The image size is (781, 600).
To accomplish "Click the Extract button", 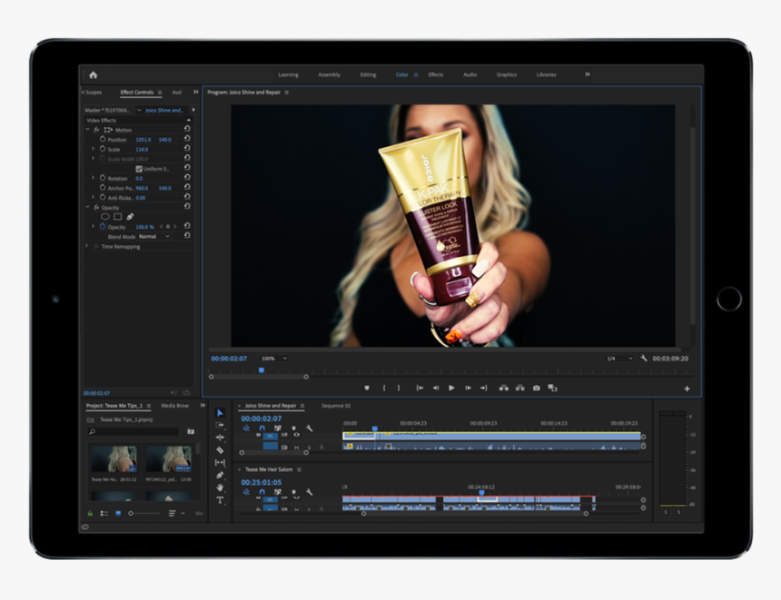I will (x=520, y=388).
